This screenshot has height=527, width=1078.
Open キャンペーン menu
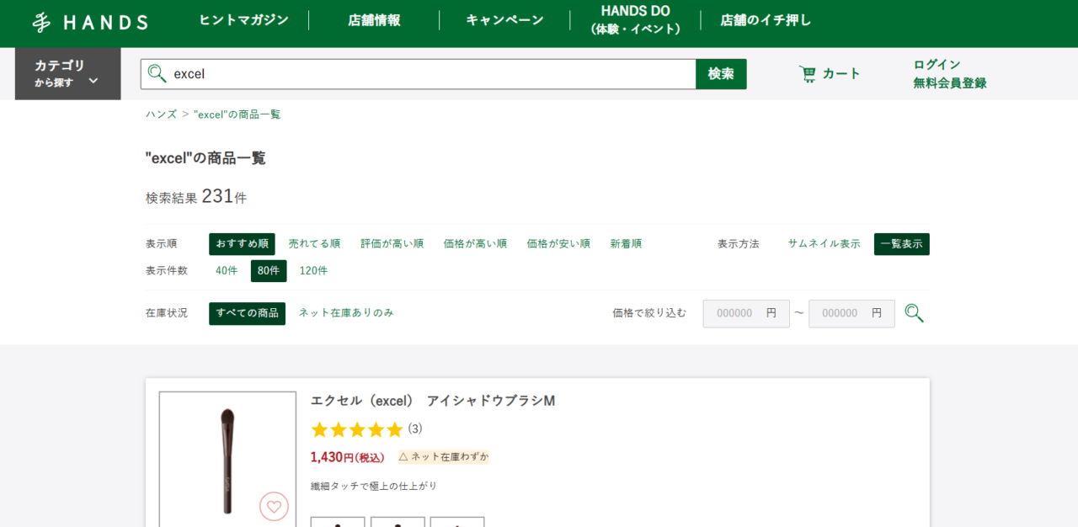(x=504, y=20)
